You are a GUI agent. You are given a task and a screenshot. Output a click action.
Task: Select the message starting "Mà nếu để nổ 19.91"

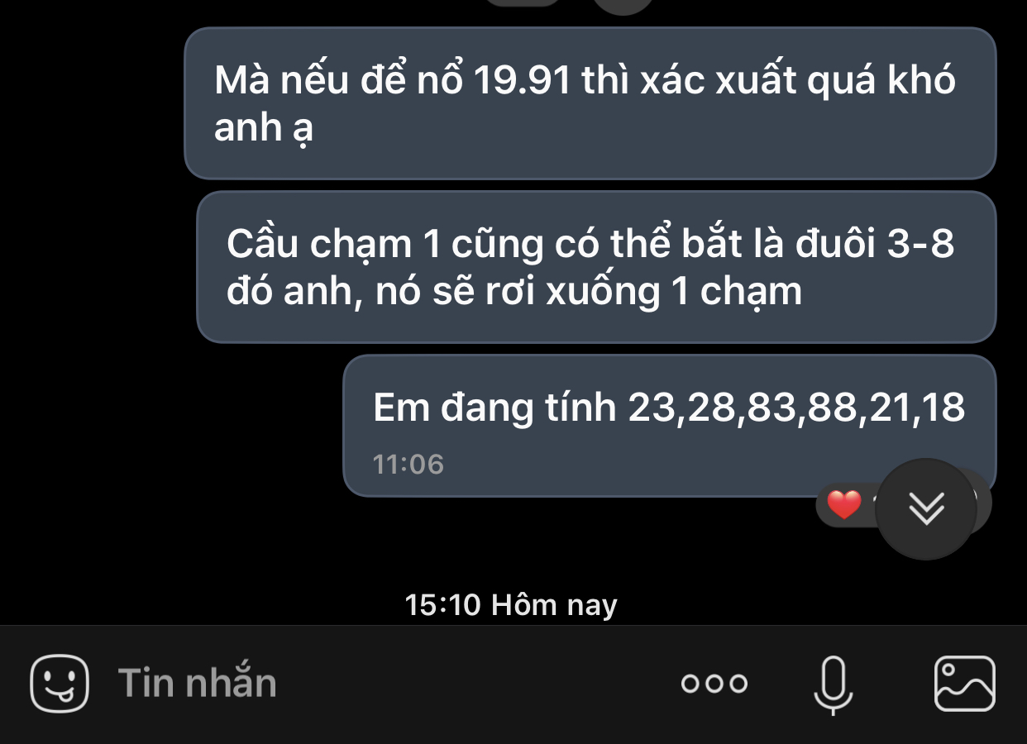(x=590, y=103)
